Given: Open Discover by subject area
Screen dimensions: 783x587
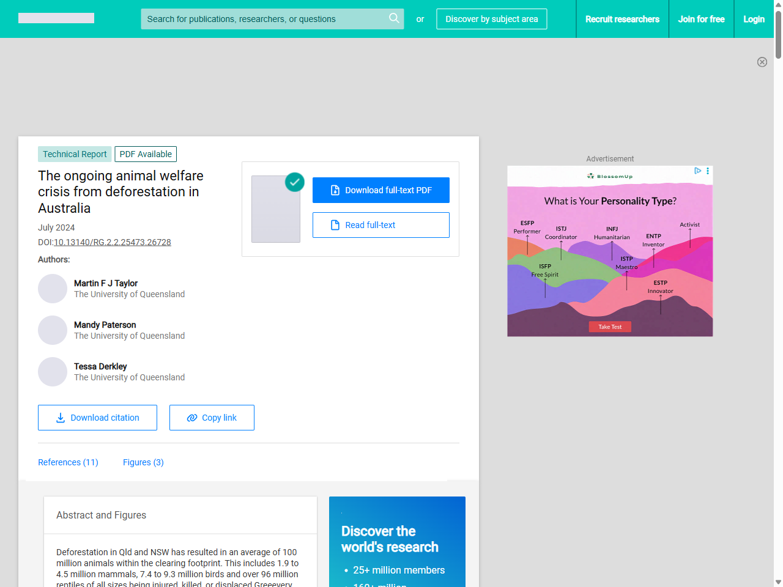Looking at the screenshot, I should [x=491, y=19].
